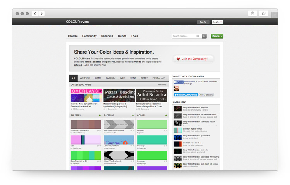Open the Trends menu
This screenshot has height=185, width=290.
point(122,36)
